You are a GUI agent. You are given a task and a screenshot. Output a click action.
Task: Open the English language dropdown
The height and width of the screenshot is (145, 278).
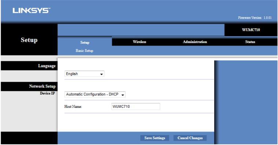pyautogui.click(x=84, y=74)
